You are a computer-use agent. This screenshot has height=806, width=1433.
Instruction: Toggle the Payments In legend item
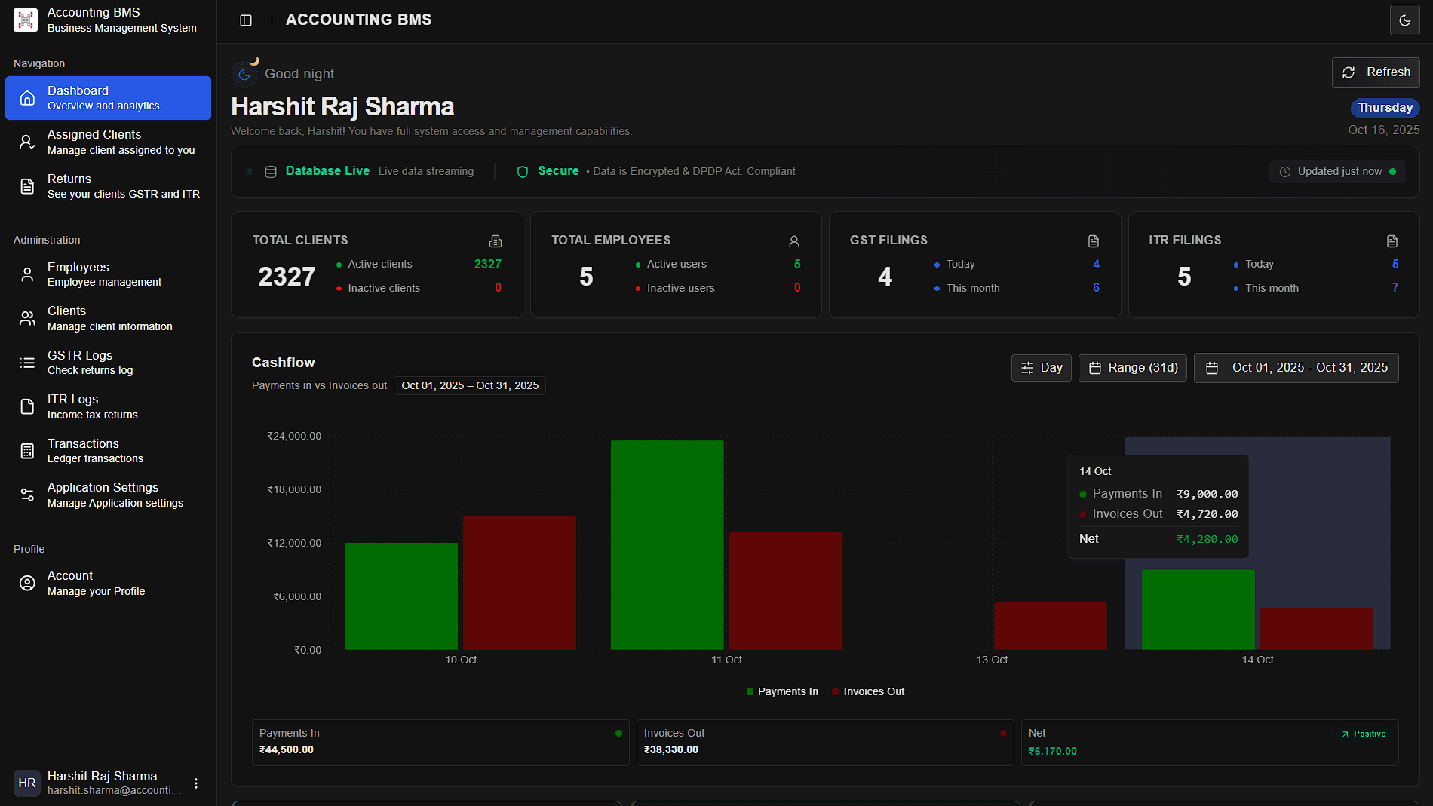click(781, 691)
